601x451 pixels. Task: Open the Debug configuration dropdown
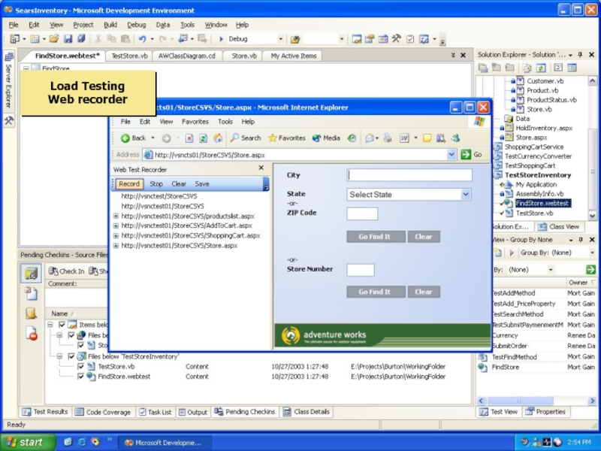pyautogui.click(x=281, y=39)
